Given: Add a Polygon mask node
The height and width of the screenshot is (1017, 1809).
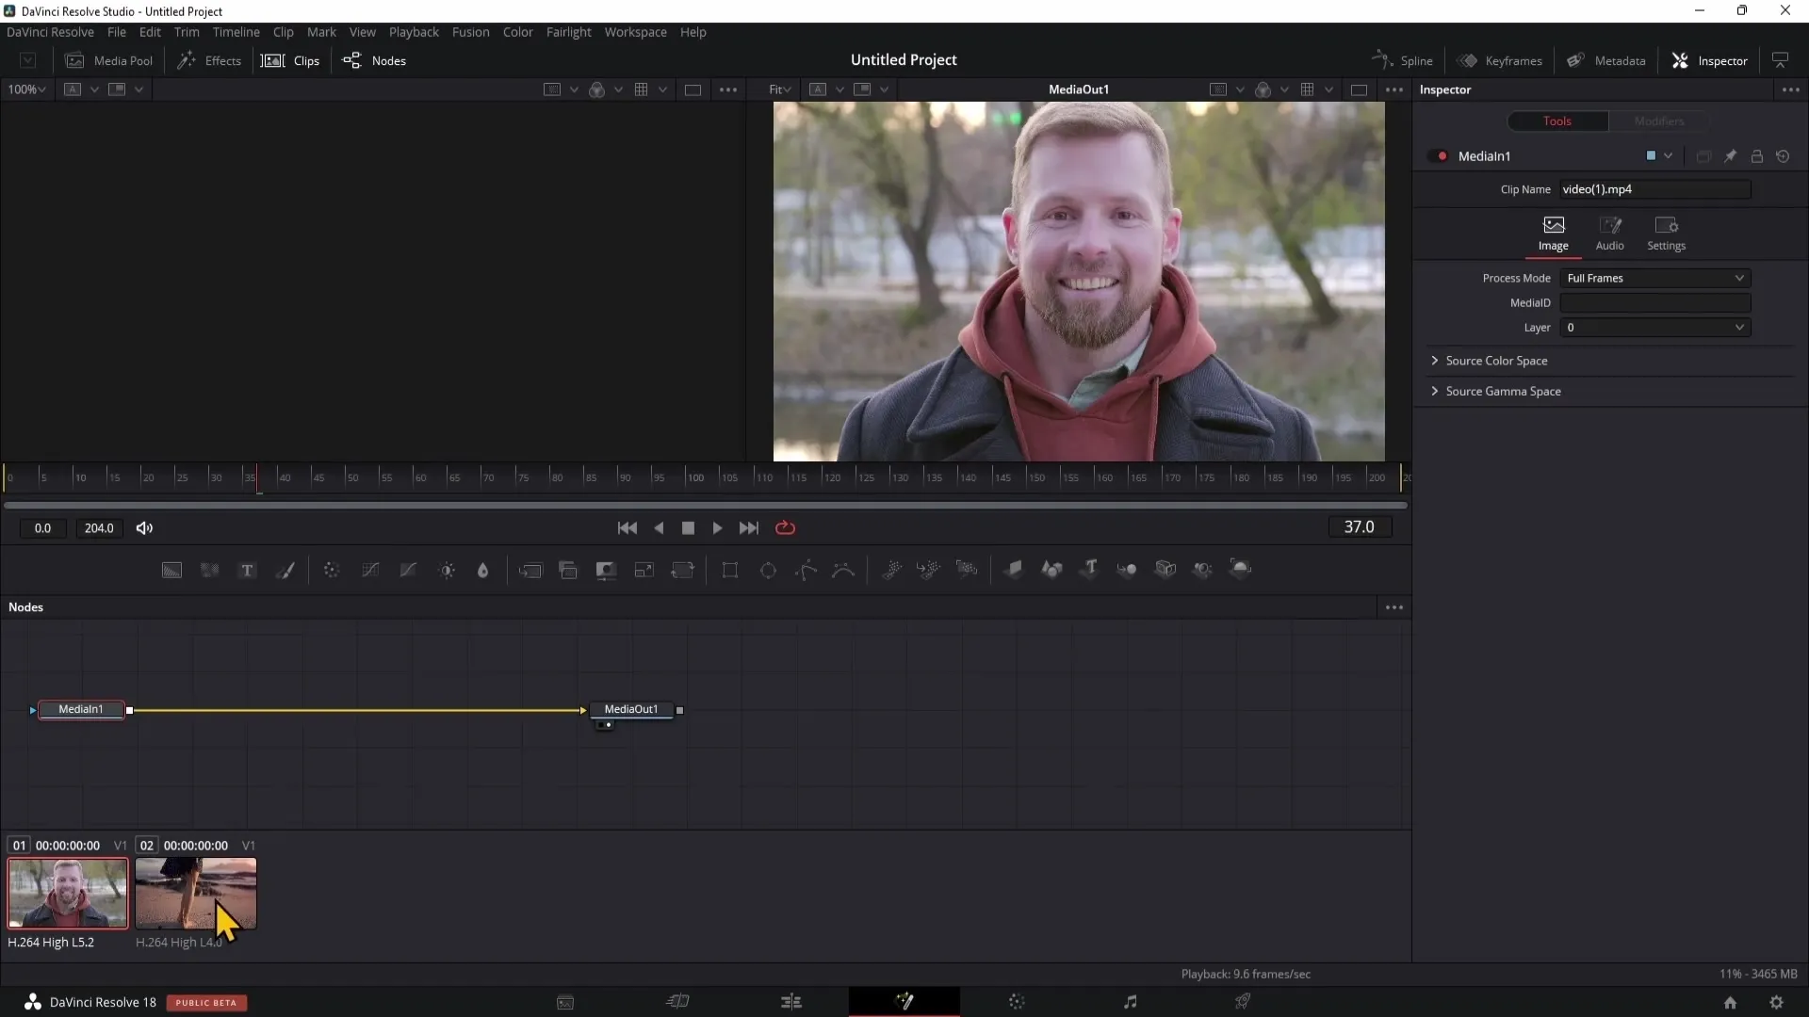Looking at the screenshot, I should point(806,570).
